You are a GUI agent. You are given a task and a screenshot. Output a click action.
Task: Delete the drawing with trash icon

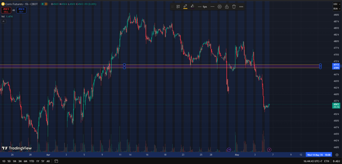(x=234, y=7)
